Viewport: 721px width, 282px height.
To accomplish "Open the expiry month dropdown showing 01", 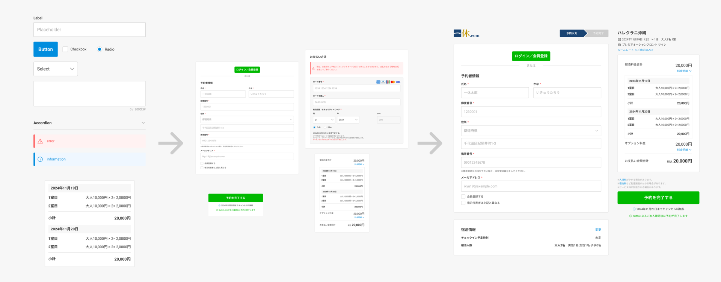I will [x=324, y=119].
